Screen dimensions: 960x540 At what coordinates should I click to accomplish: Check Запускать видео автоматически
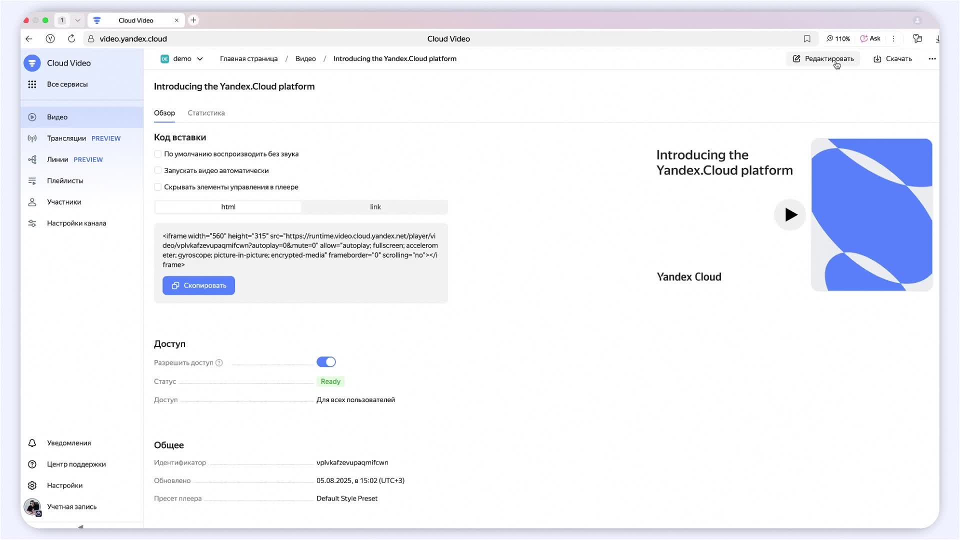coord(158,170)
